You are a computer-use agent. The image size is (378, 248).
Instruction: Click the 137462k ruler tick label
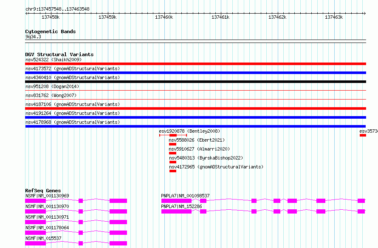277,17
